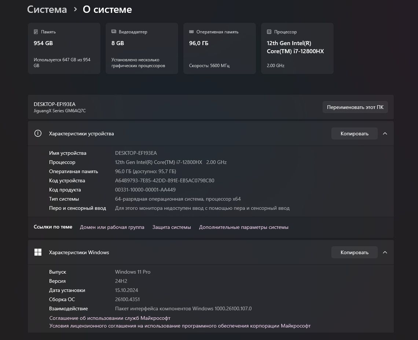
Task: Open the Видеоадаптер 8 GB card
Action: point(142,48)
